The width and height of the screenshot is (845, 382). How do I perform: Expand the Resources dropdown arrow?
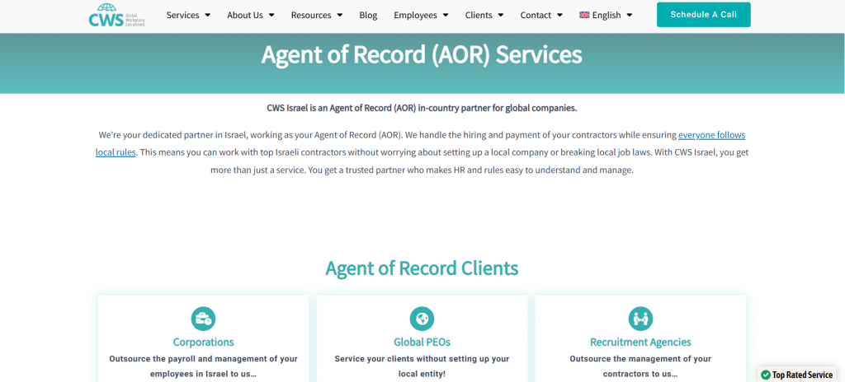pyautogui.click(x=339, y=15)
